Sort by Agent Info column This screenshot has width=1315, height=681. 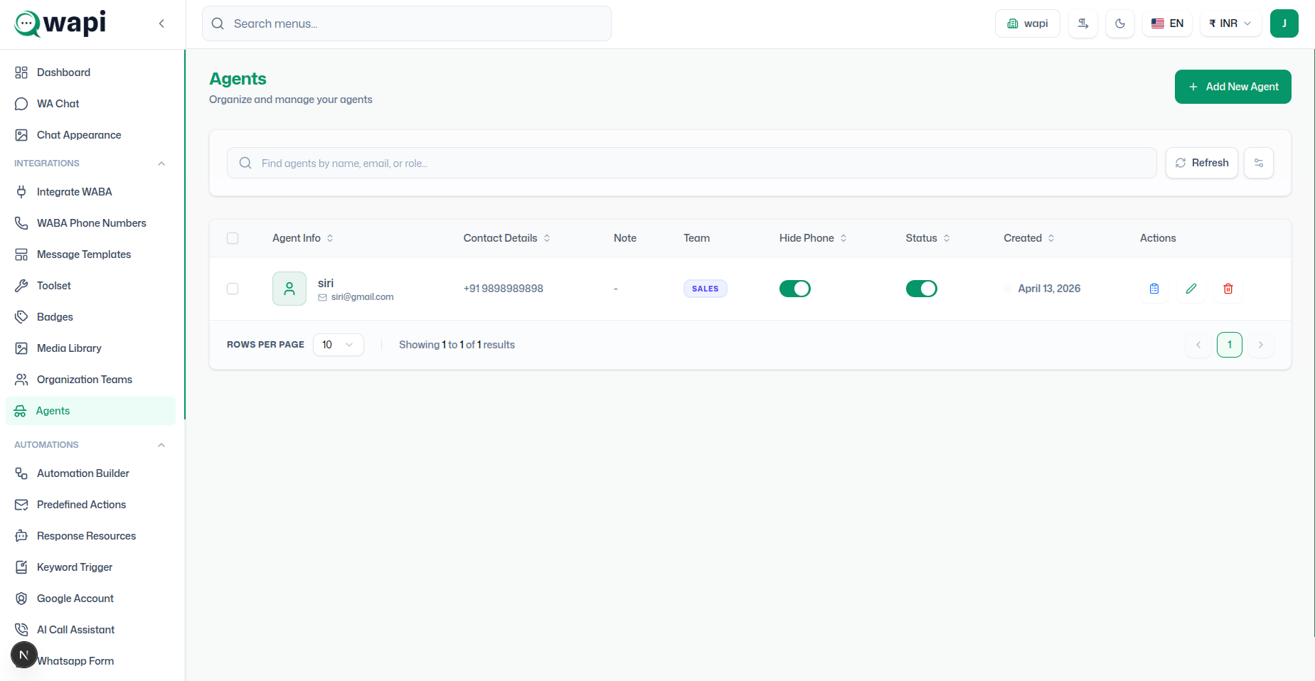tap(303, 238)
